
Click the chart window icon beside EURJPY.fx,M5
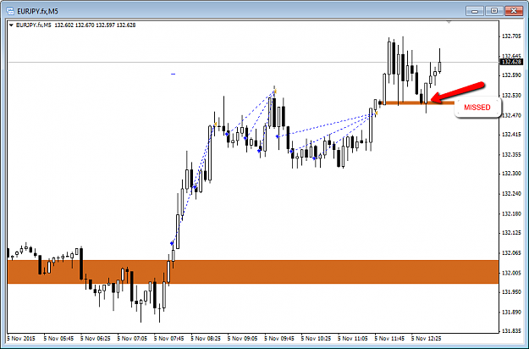coord(10,11)
